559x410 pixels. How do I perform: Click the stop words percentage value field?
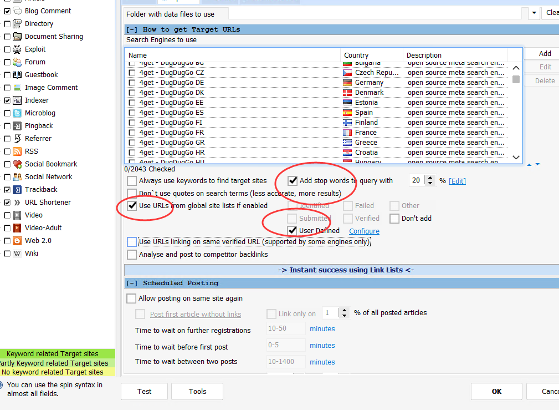click(x=417, y=180)
